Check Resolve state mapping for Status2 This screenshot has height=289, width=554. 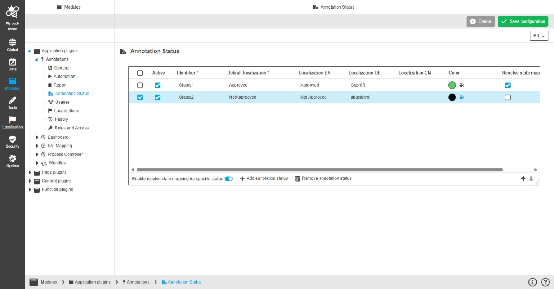(x=507, y=97)
